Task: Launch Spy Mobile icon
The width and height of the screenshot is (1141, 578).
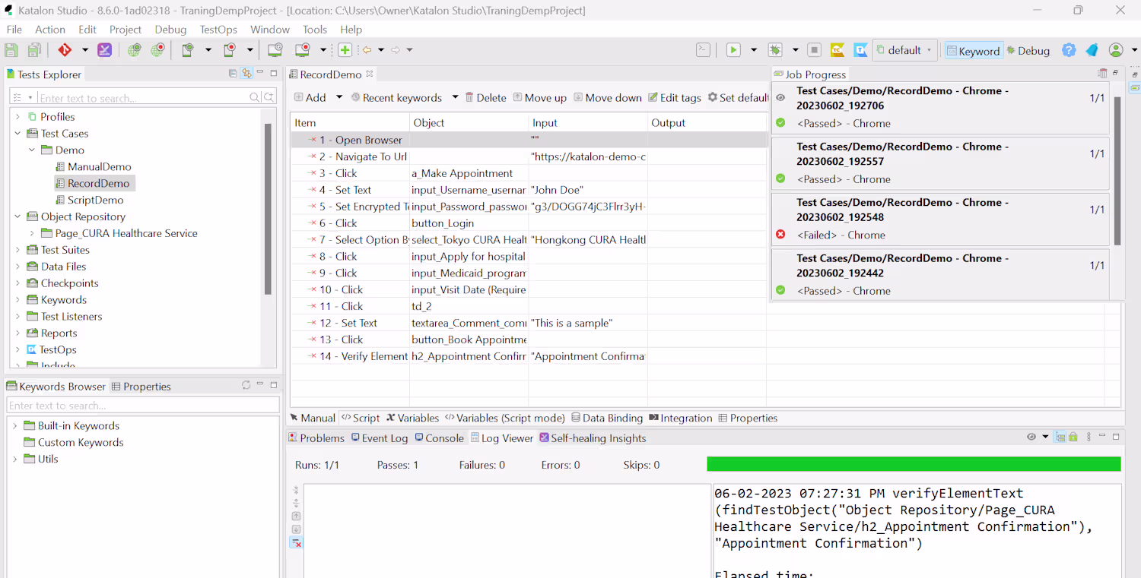Action: tap(188, 50)
